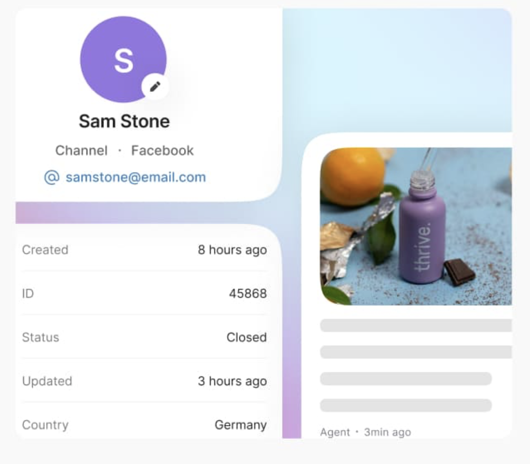Click the Closed status value
530x464 pixels.
point(246,337)
